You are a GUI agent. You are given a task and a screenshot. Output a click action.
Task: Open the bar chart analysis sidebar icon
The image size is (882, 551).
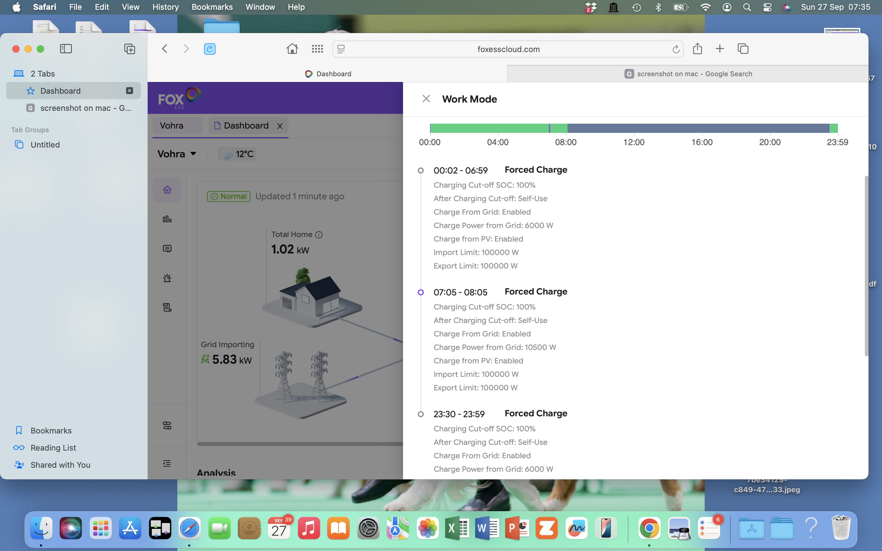[x=167, y=219]
